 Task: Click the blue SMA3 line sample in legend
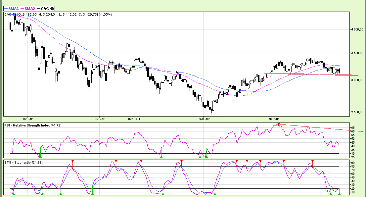pos(6,9)
